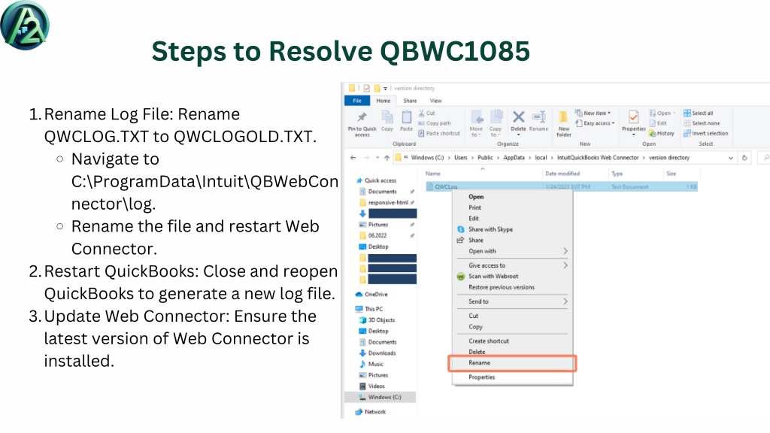Expand the Send to submenu

click(x=565, y=301)
